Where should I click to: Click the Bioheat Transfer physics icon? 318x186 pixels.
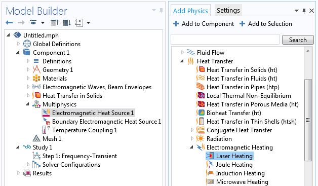pyautogui.click(x=201, y=113)
